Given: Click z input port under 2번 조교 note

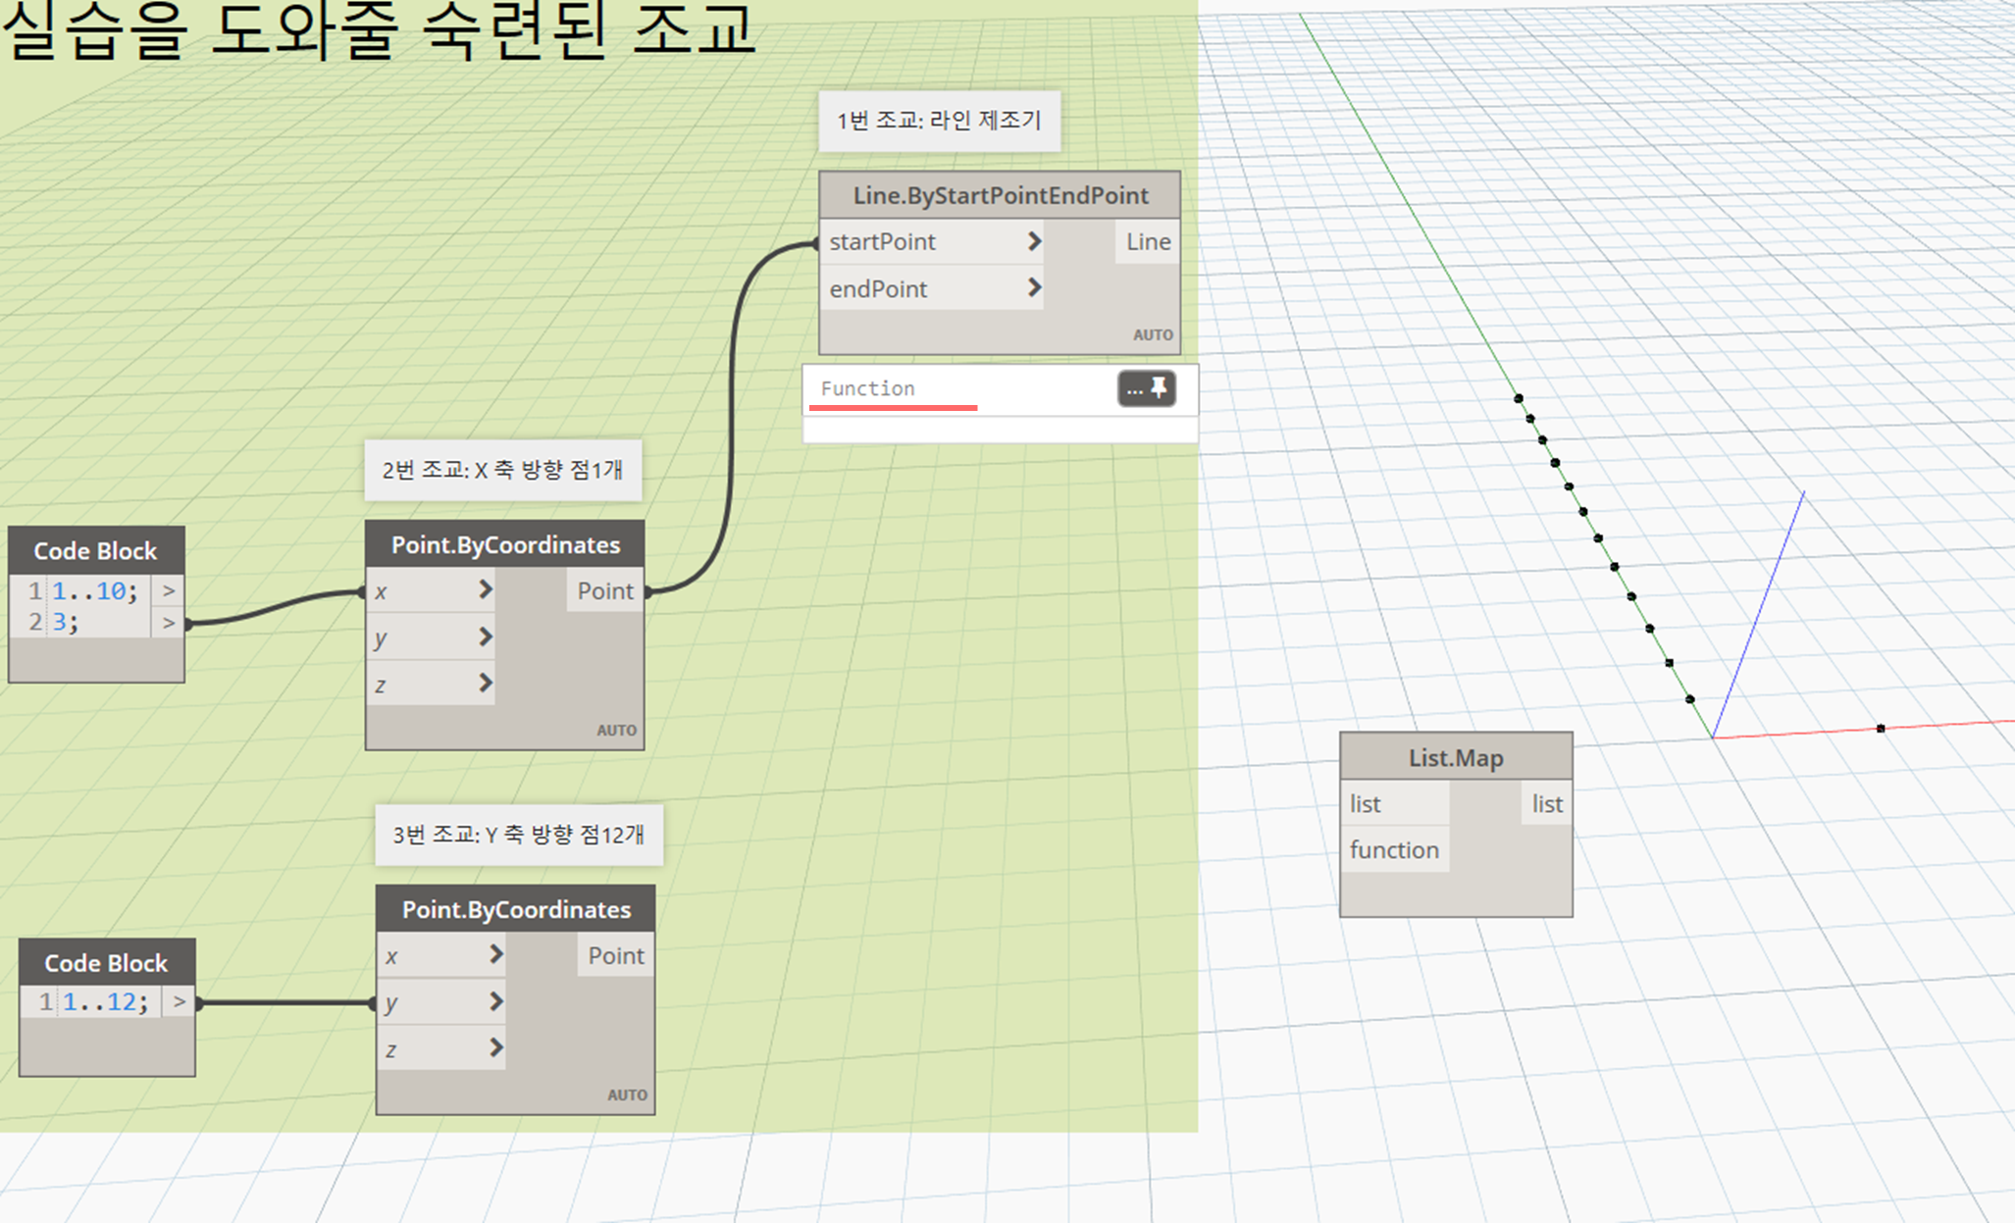Looking at the screenshot, I should tap(431, 684).
